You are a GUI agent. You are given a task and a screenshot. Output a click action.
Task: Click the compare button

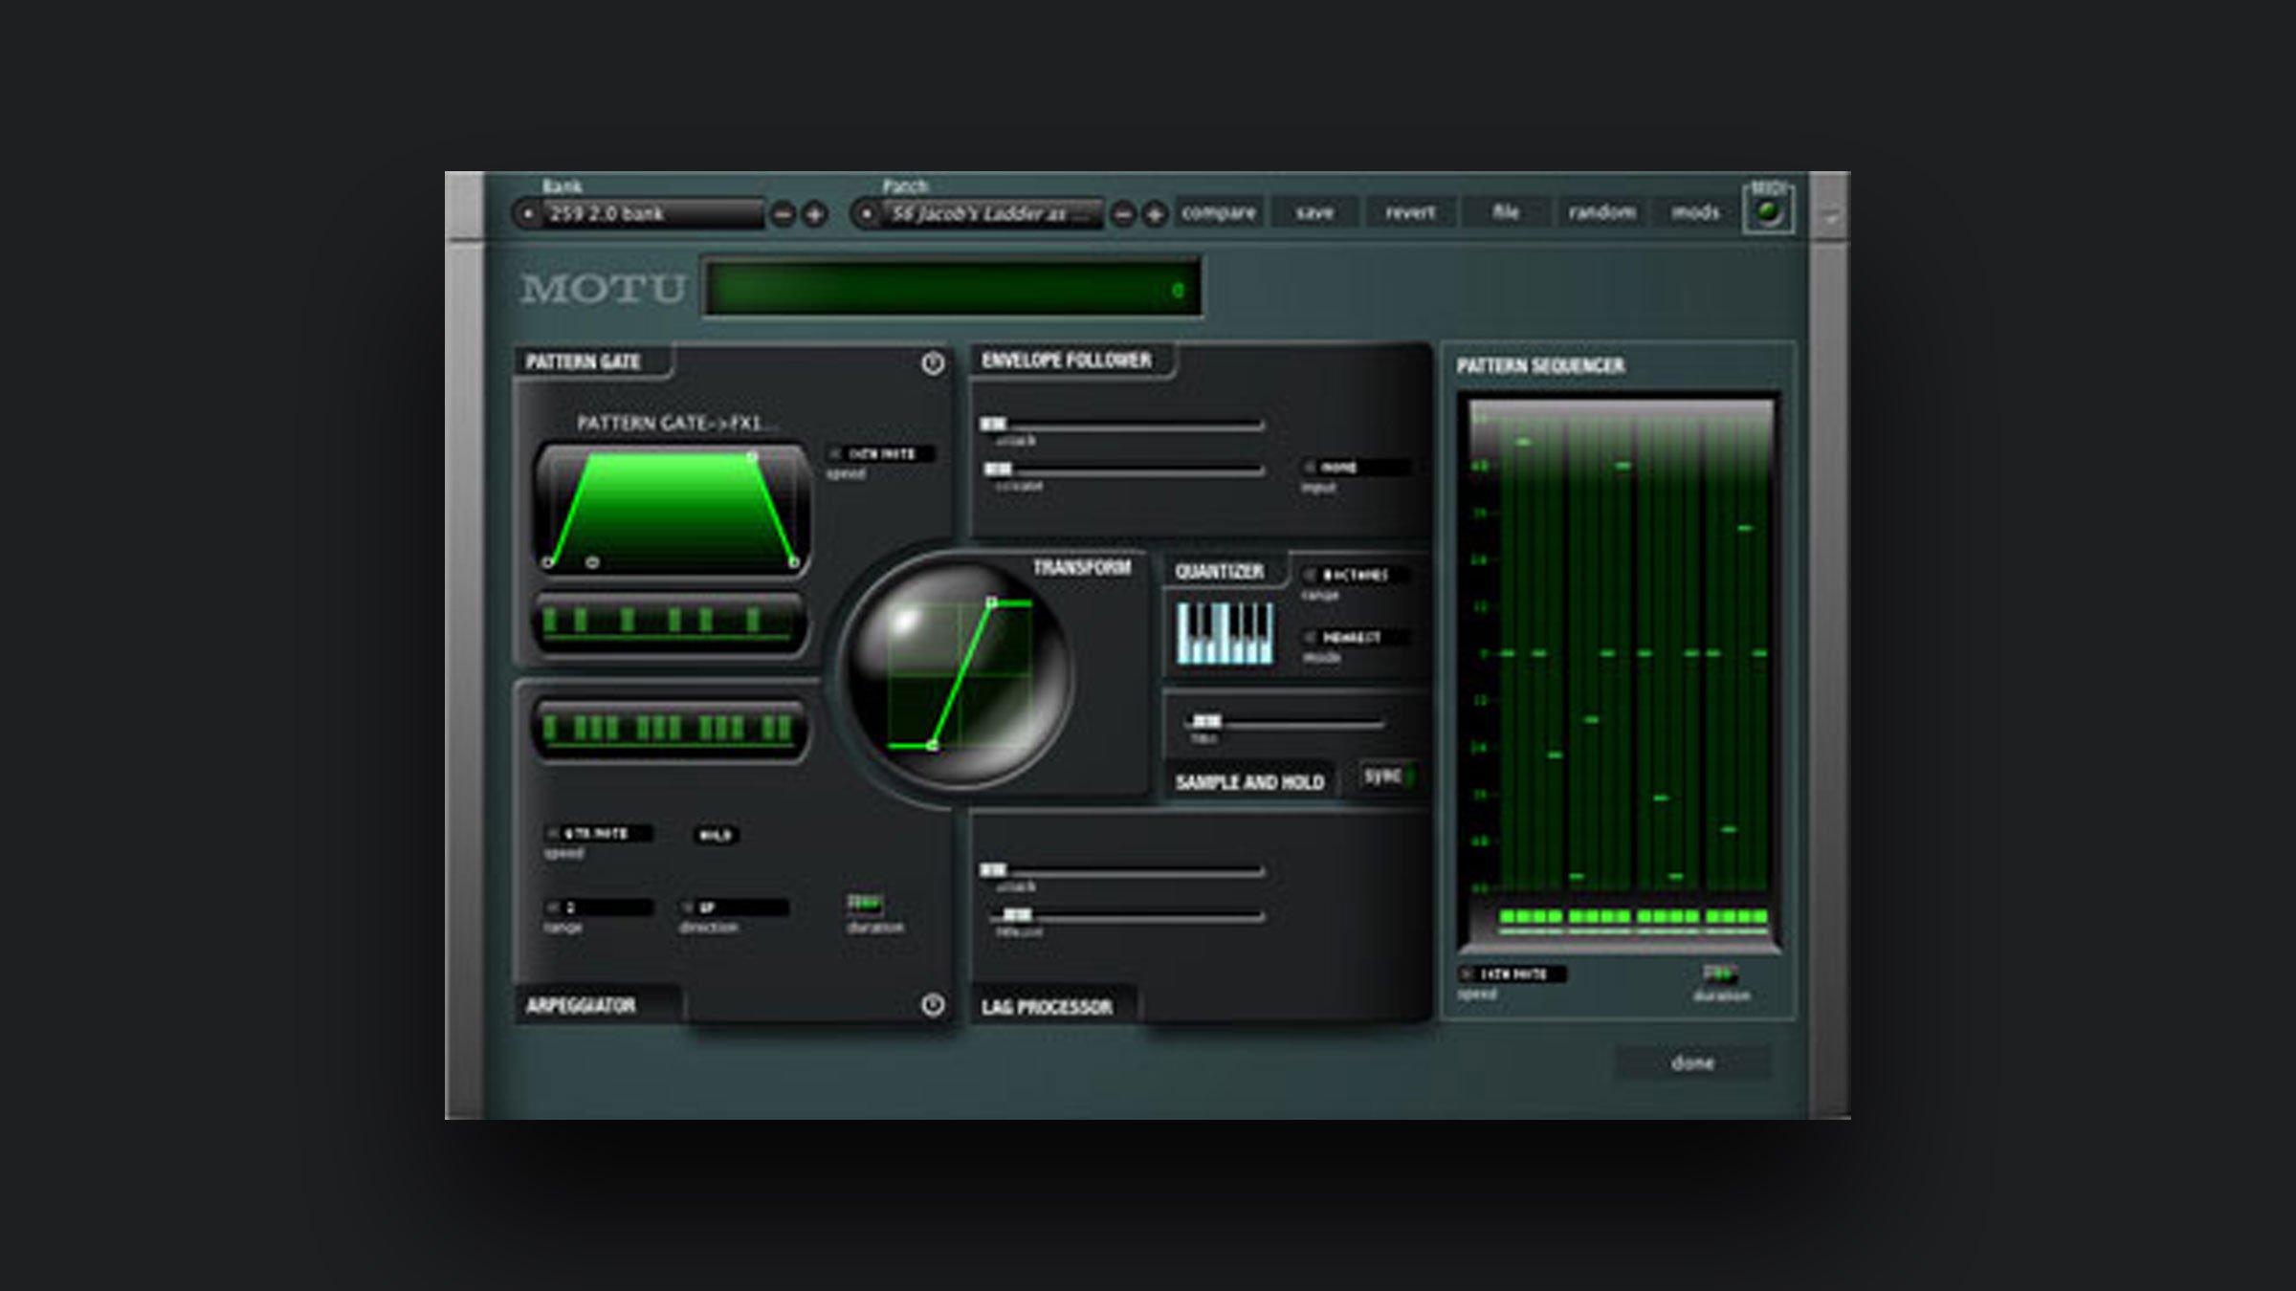click(x=1217, y=212)
